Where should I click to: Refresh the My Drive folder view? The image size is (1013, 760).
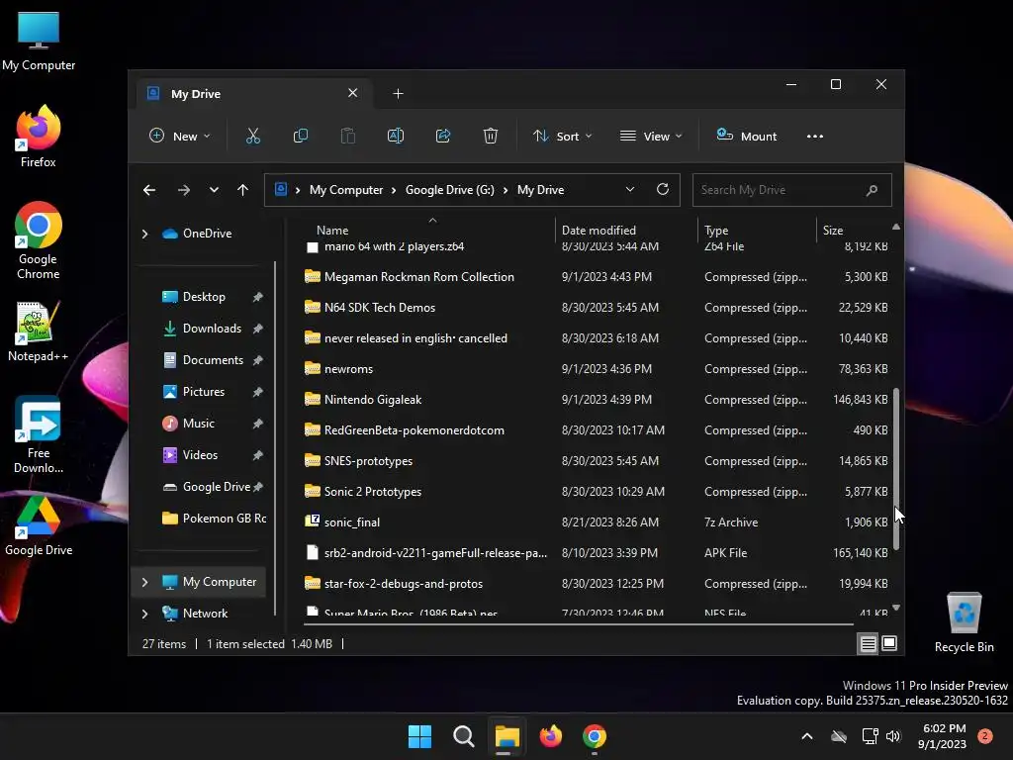(662, 189)
